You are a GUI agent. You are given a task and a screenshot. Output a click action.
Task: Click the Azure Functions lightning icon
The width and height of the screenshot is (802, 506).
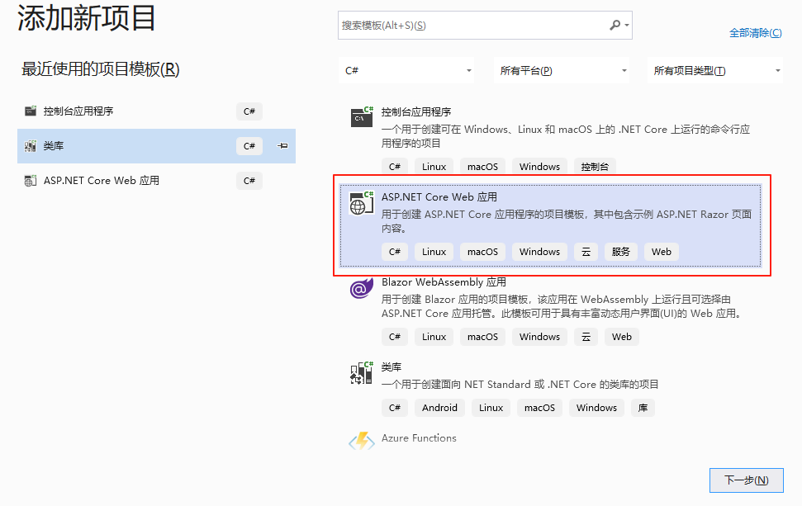click(x=362, y=440)
